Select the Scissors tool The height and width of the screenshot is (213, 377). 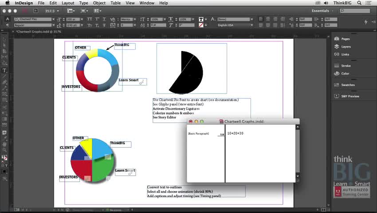pyautogui.click(x=4, y=107)
